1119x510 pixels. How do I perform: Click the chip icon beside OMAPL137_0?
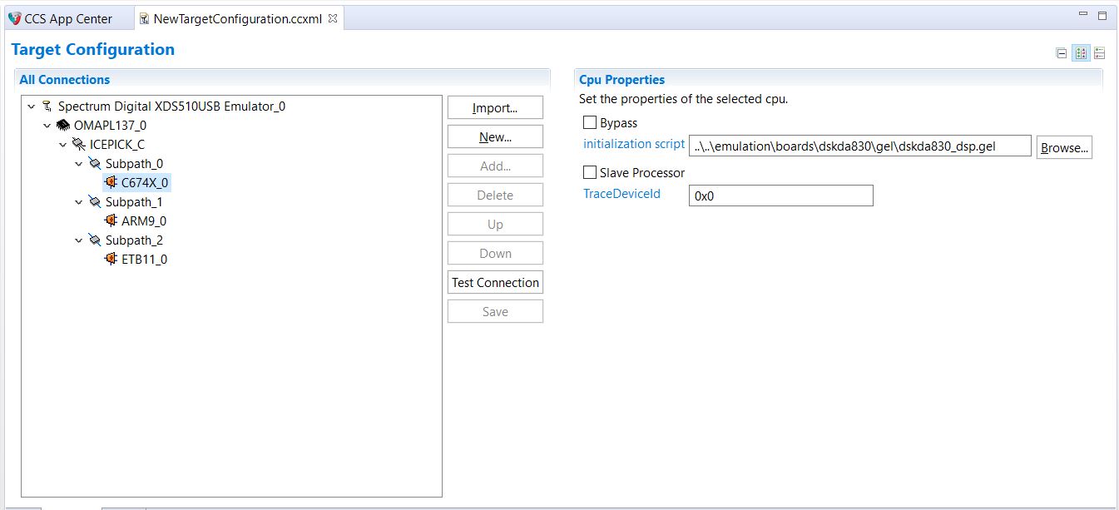(x=63, y=126)
